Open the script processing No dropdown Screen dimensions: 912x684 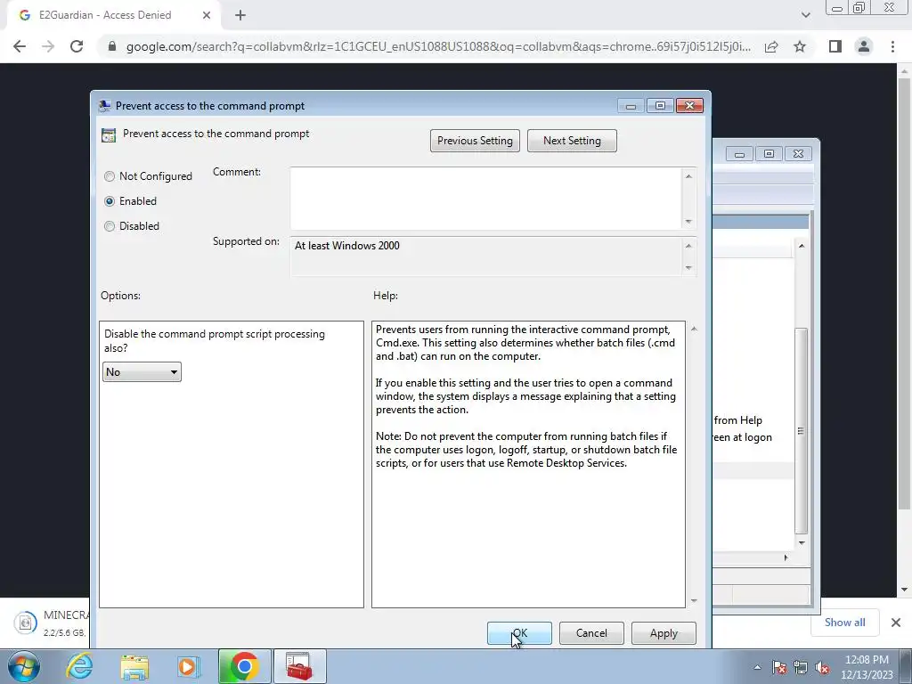tap(142, 372)
